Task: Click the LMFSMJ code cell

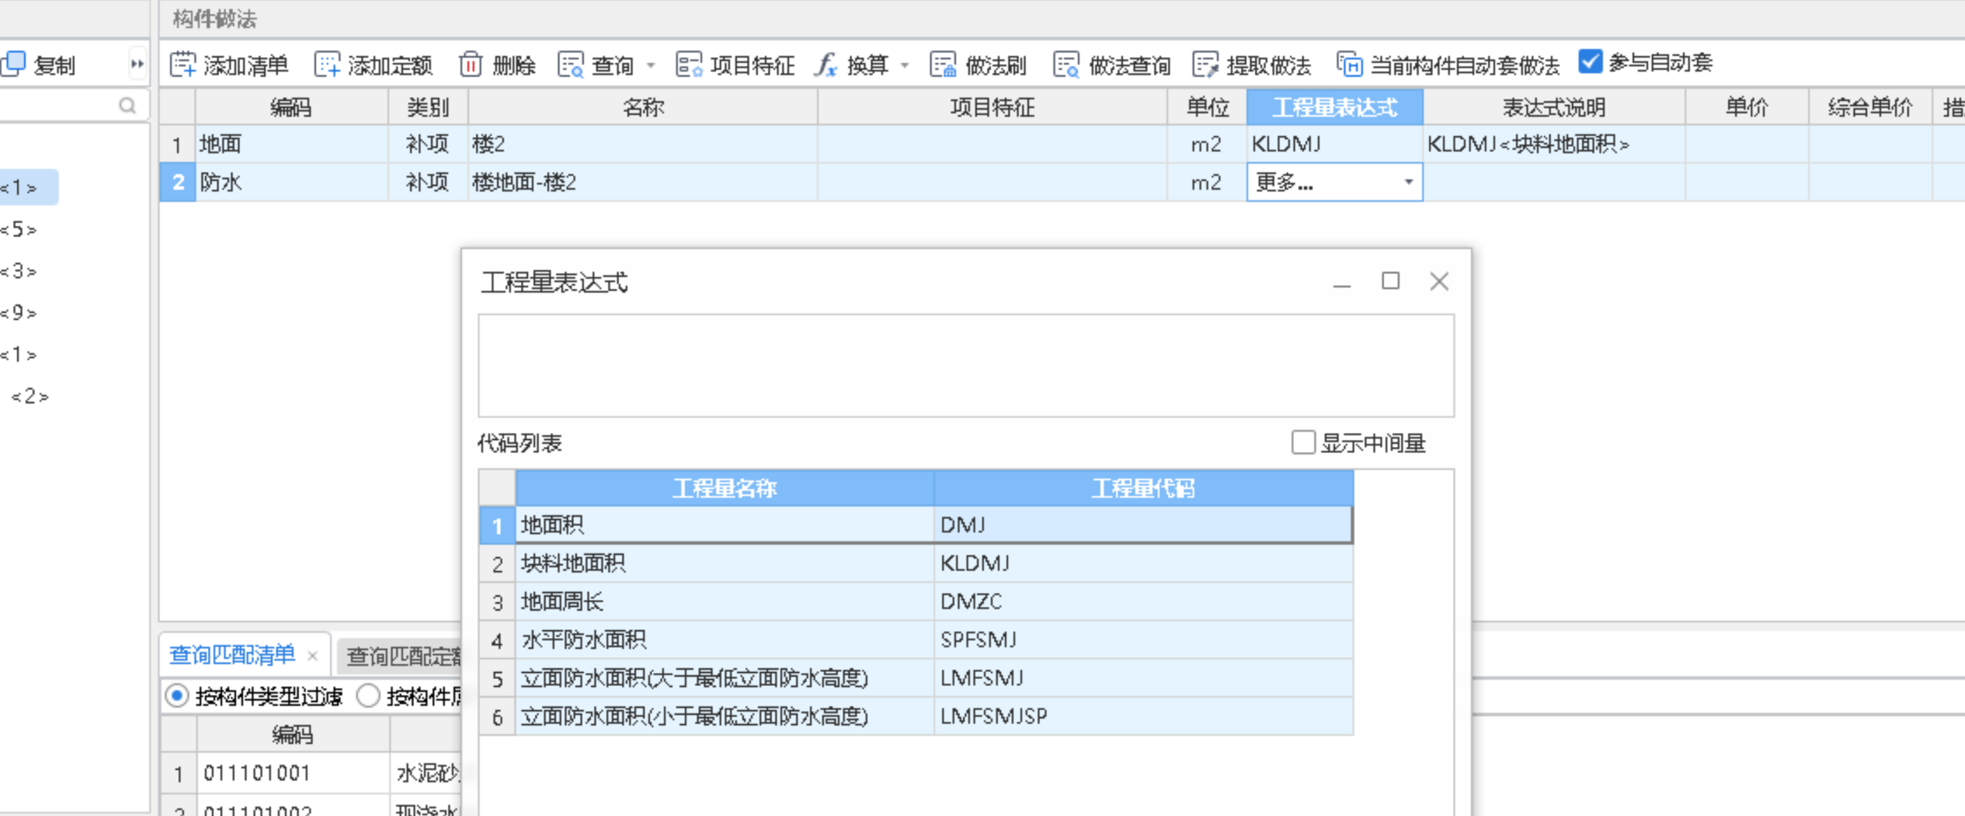Action: click(1144, 677)
